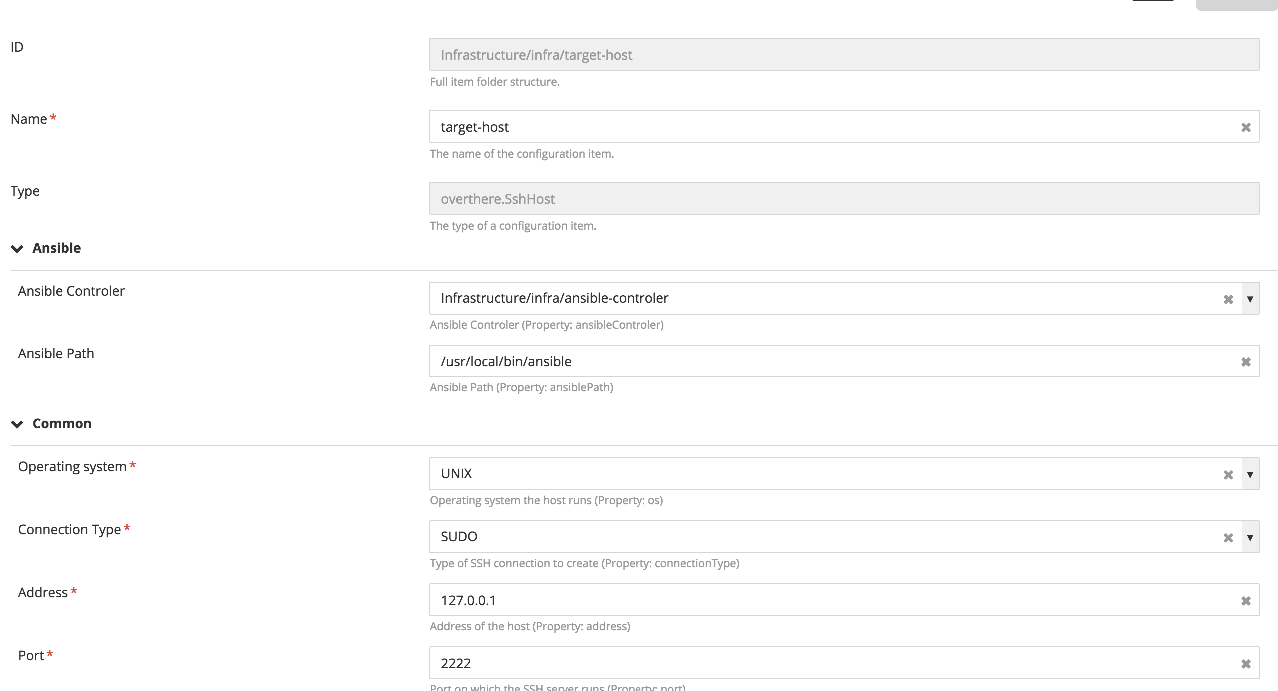Click the Ansible Path text field

tap(799, 361)
